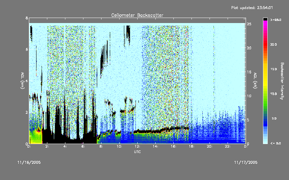Pick the magenta band of the colorbar

pyautogui.click(x=265, y=24)
